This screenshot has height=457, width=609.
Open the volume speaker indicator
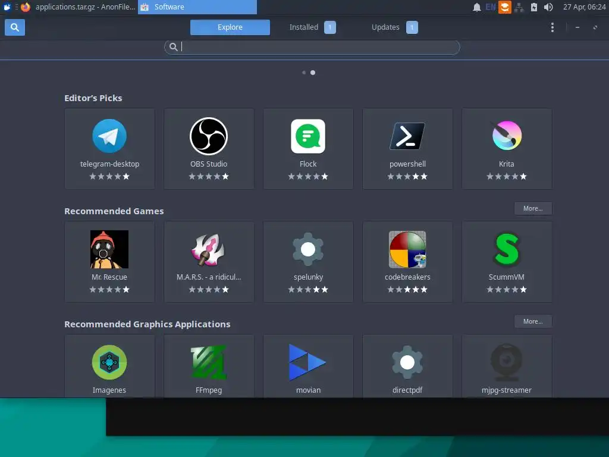[548, 7]
